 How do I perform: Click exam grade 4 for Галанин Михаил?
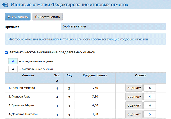[x=57, y=88]
